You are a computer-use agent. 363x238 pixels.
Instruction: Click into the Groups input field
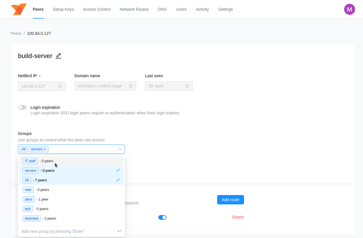[x=83, y=149]
